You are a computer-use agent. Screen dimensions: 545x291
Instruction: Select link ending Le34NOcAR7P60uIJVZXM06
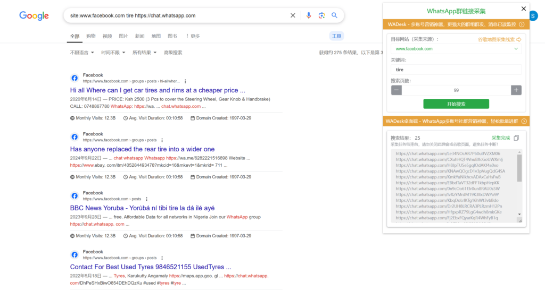point(448,153)
